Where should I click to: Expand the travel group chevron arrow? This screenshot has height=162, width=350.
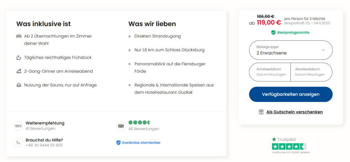pyautogui.click(x=323, y=50)
